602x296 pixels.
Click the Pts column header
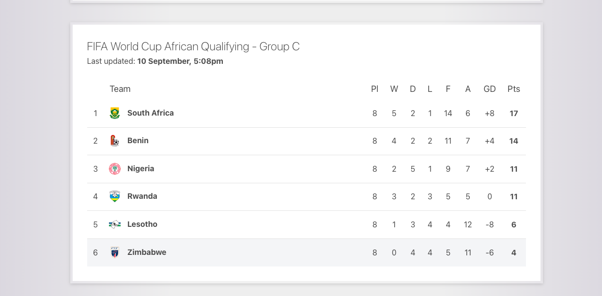tap(514, 89)
